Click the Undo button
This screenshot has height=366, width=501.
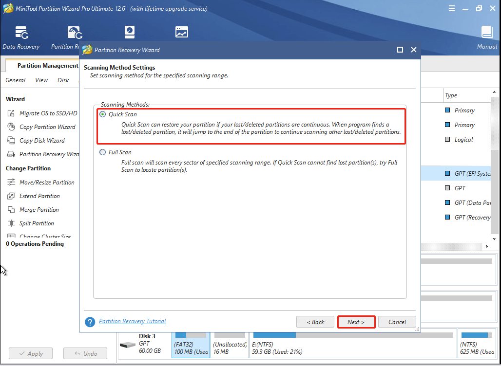coord(85,353)
